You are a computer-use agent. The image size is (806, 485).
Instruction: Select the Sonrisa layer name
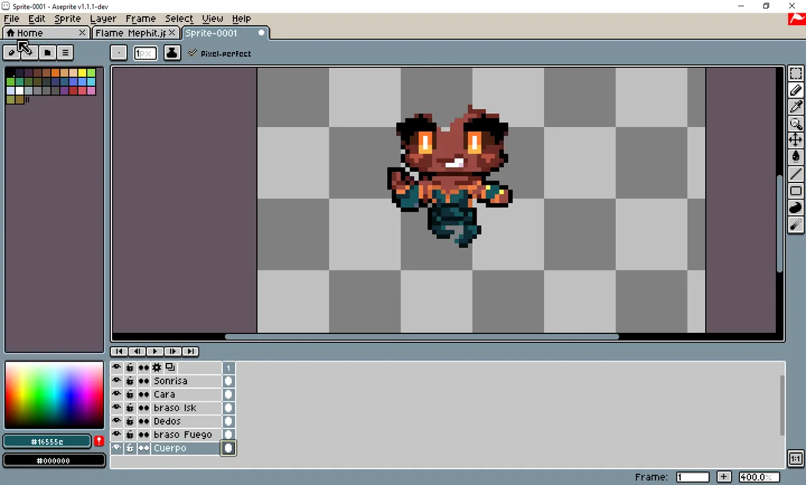point(186,381)
